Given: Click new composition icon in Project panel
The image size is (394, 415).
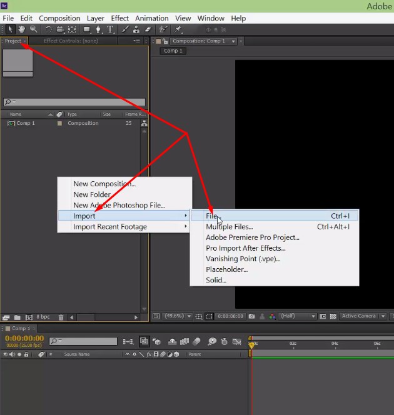Looking at the screenshot, I should 29,317.
